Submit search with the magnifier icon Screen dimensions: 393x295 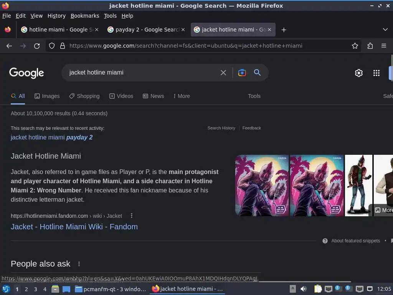[x=257, y=73]
